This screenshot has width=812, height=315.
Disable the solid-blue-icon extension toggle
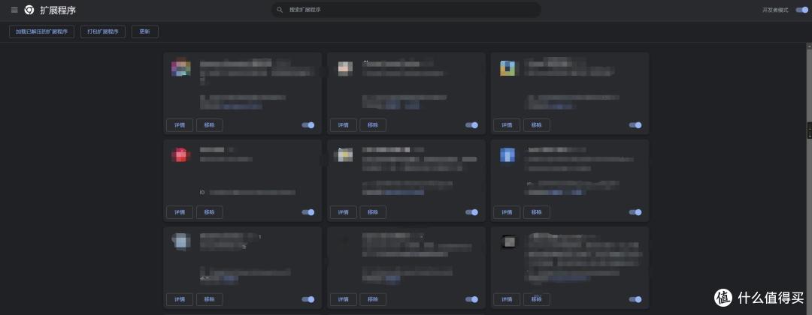coord(635,212)
